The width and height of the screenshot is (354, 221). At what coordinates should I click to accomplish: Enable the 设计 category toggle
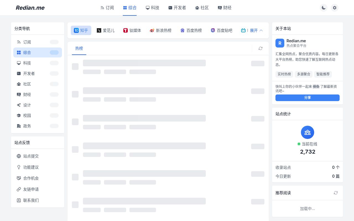[x=54, y=105]
